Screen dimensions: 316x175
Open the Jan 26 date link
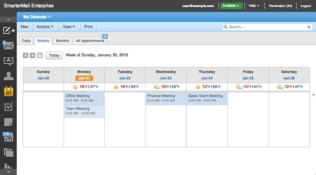[289, 78]
